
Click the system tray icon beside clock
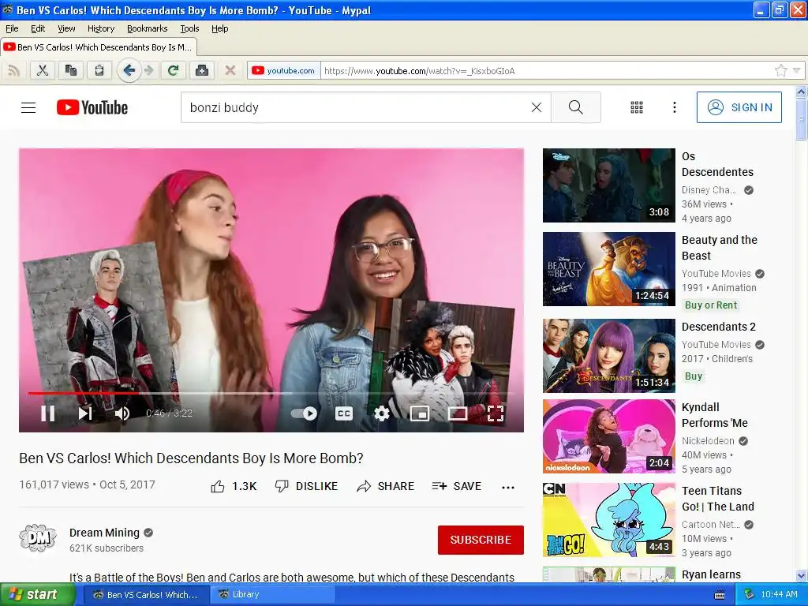(750, 595)
